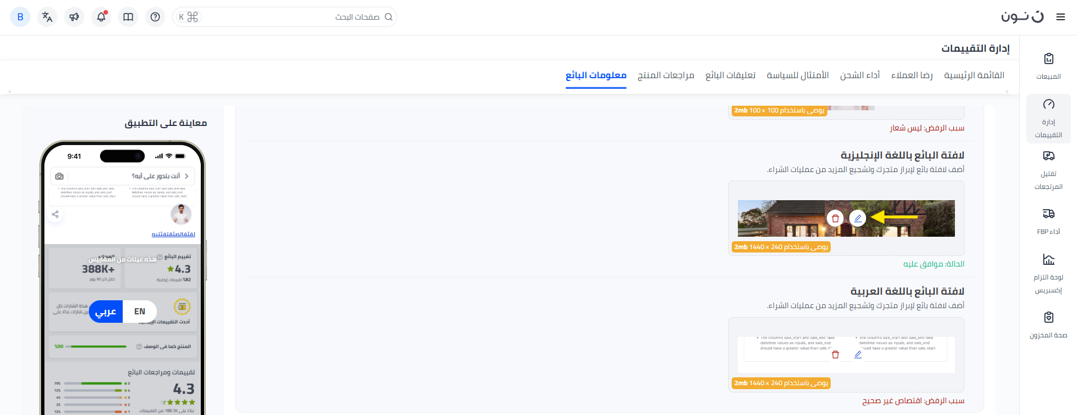Screen dimensions: 1077x415
Task: Open أداء FBP in the sidebar
Action: 1048,222
